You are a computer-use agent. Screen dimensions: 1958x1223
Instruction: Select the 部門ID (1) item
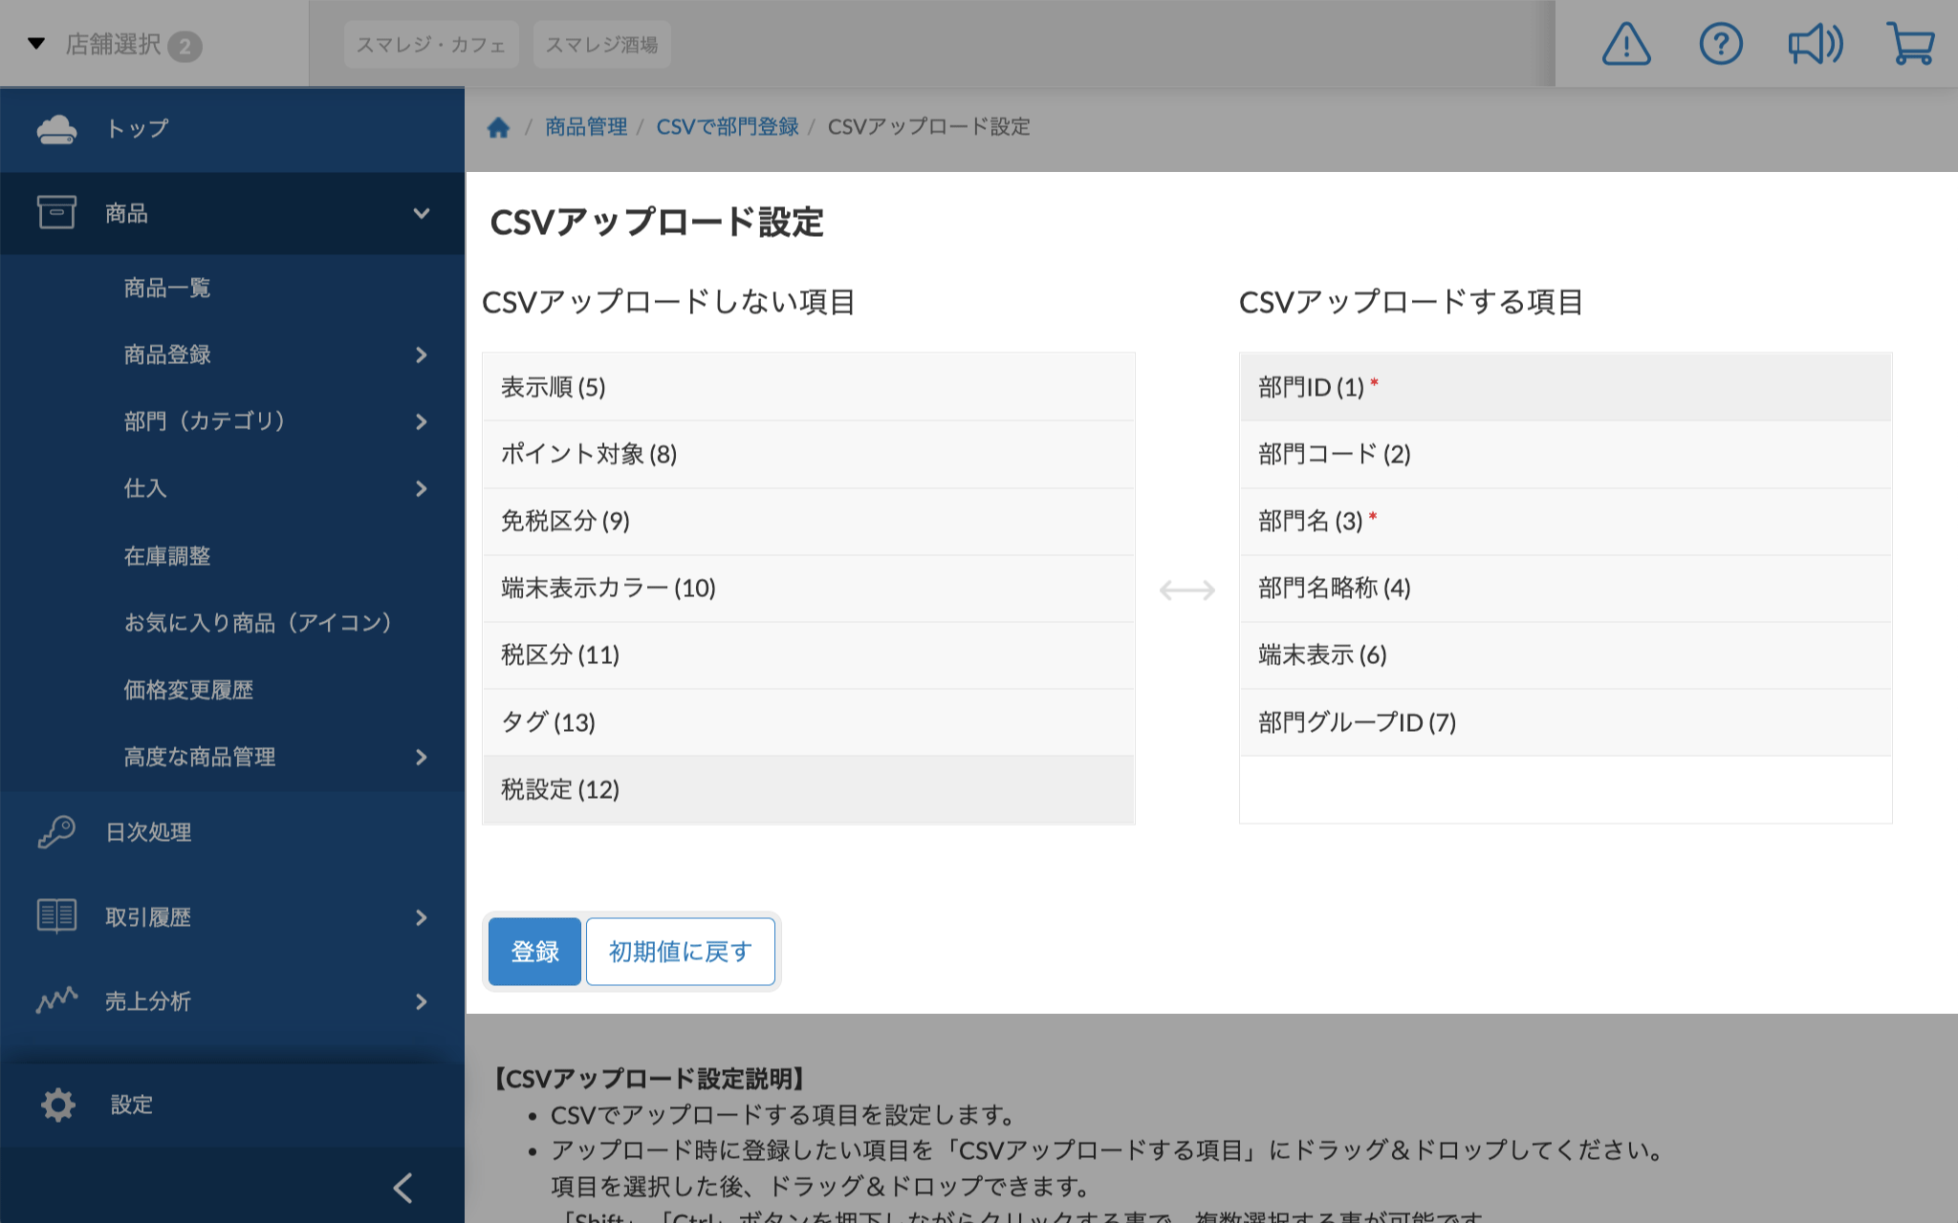pyautogui.click(x=1566, y=387)
